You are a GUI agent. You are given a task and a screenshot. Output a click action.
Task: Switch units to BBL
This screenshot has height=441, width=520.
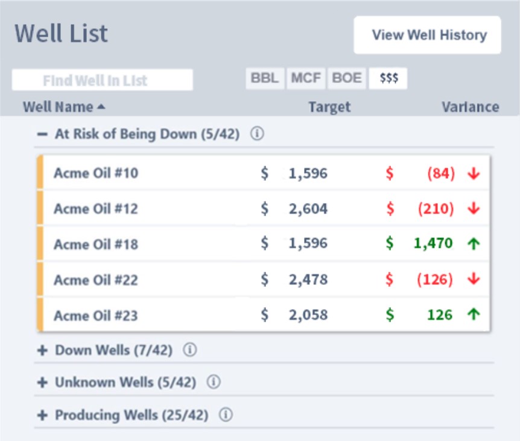(265, 78)
